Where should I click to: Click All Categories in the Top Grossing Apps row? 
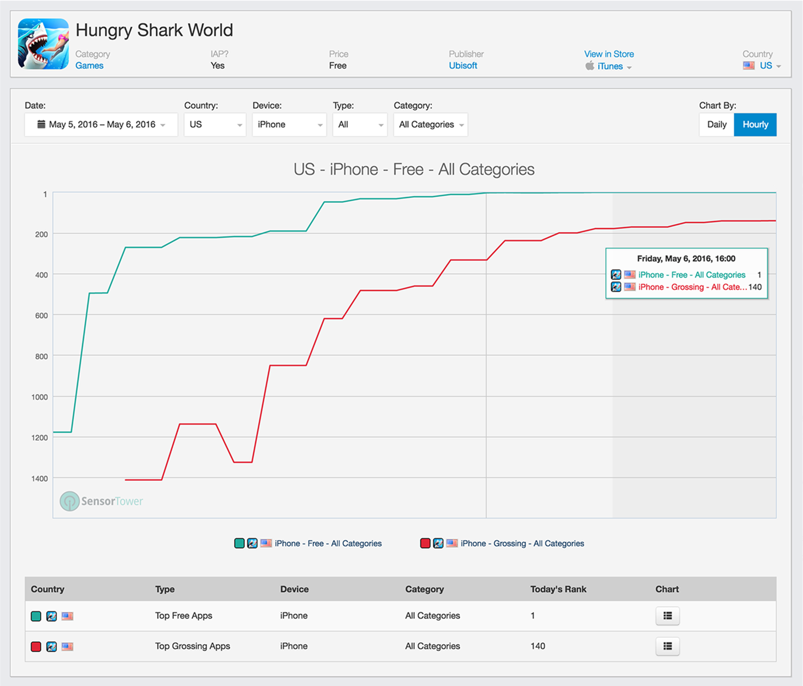tap(433, 646)
